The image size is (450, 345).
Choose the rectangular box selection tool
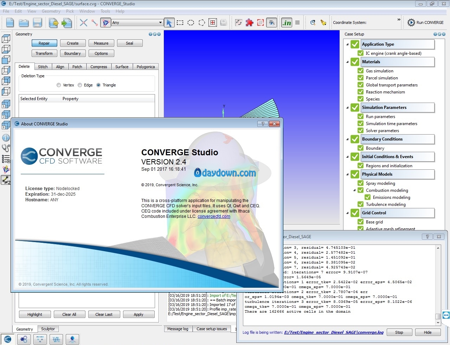pyautogui.click(x=180, y=23)
